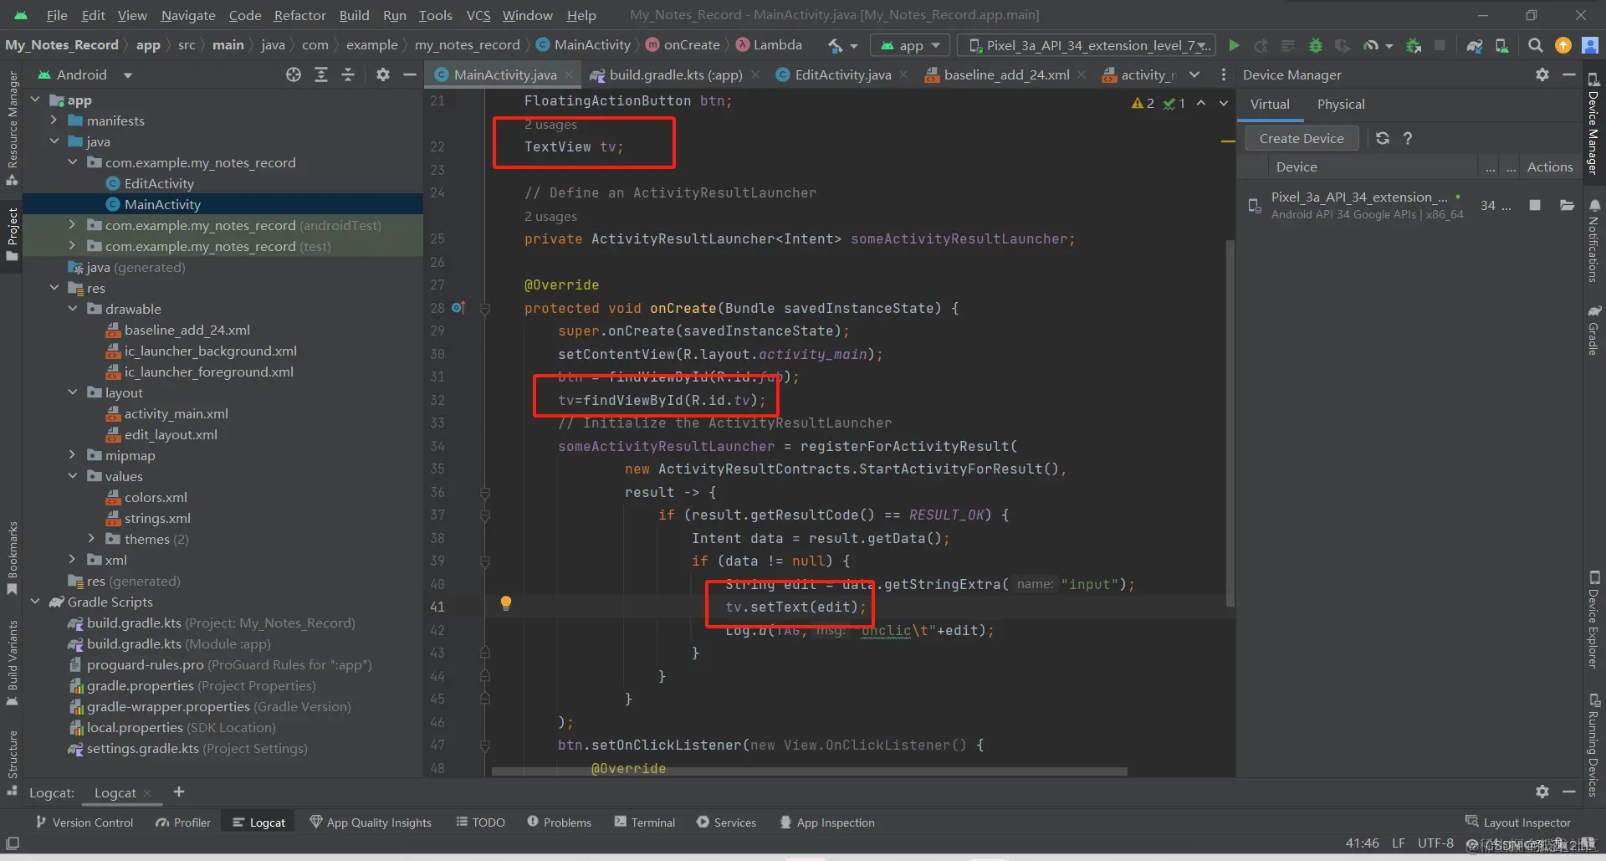Open Device Manager panel gear settings
Viewport: 1606px width, 861px height.
[1542, 74]
